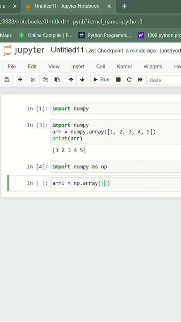The image size is (181, 322).
Task: Click the In [4] prompt label
Action: pyautogui.click(x=37, y=167)
